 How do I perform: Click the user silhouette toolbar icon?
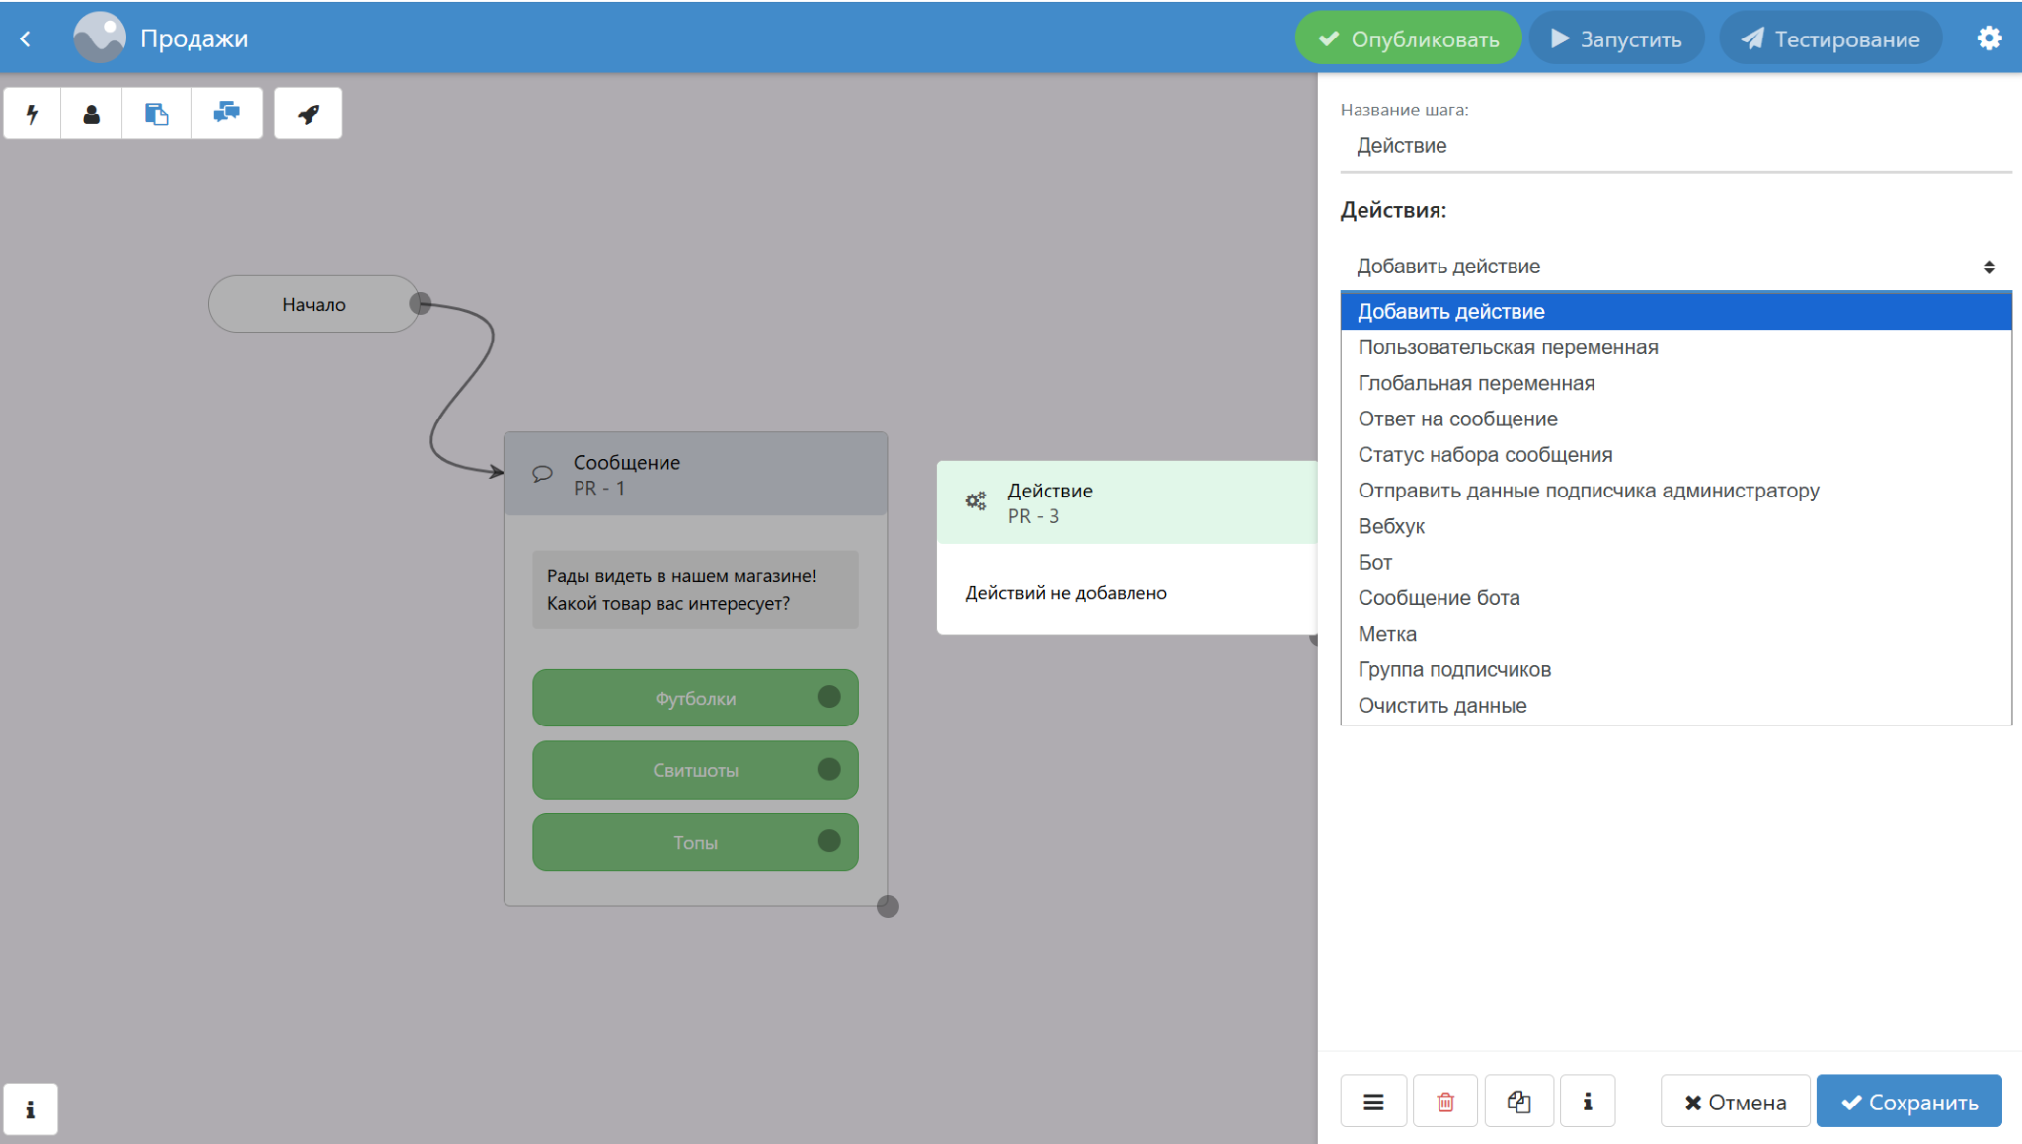coord(92,114)
